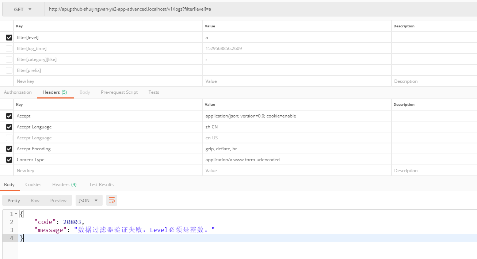Uncheck the Accept header checkbox
Viewport: 477px width, 259px height.
9,116
